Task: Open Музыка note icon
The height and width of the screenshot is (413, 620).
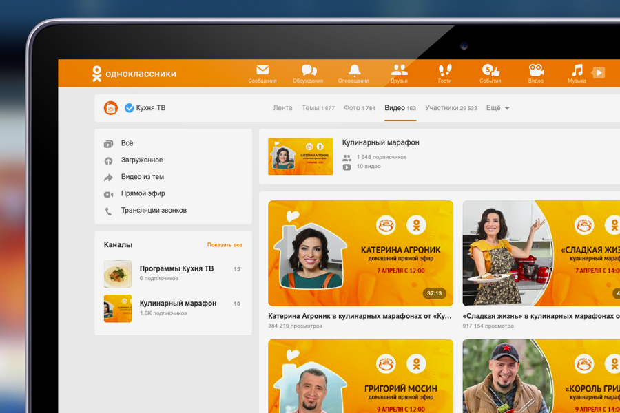Action: coord(577,70)
